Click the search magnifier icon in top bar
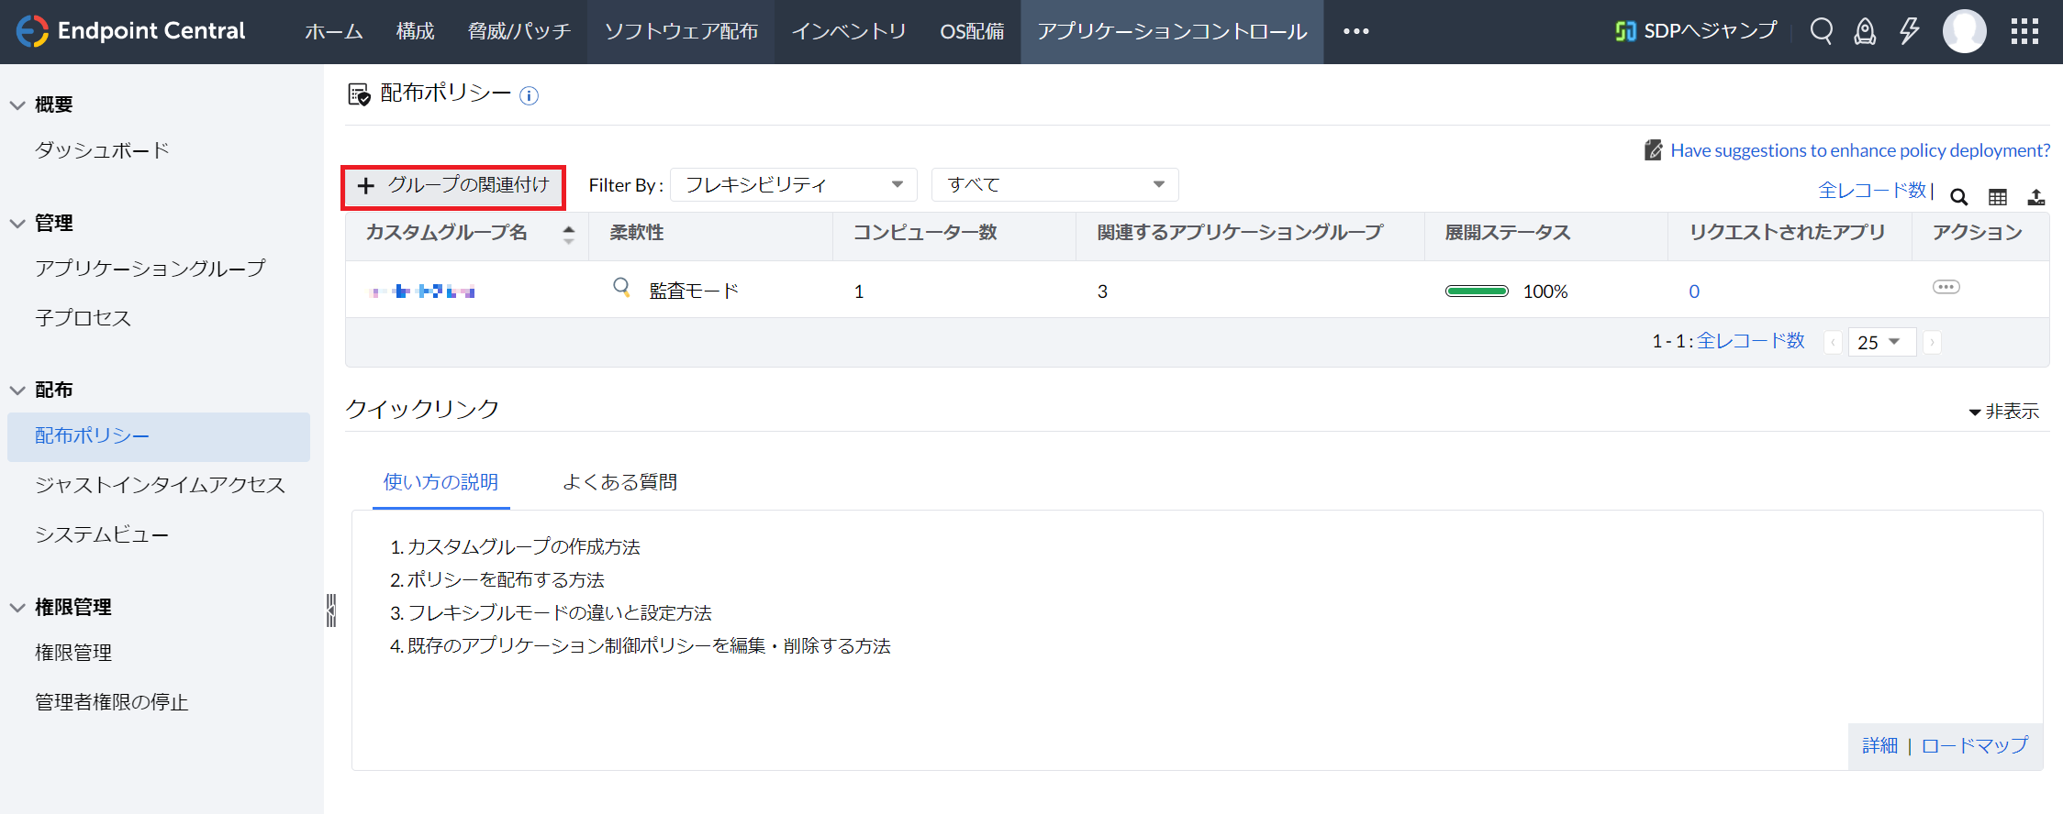 click(1821, 31)
